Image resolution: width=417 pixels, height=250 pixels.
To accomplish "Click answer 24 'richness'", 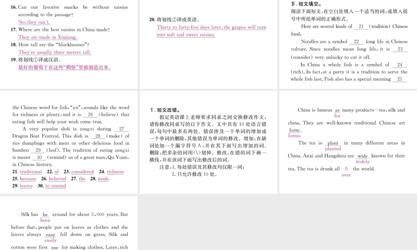I will [115, 172].
